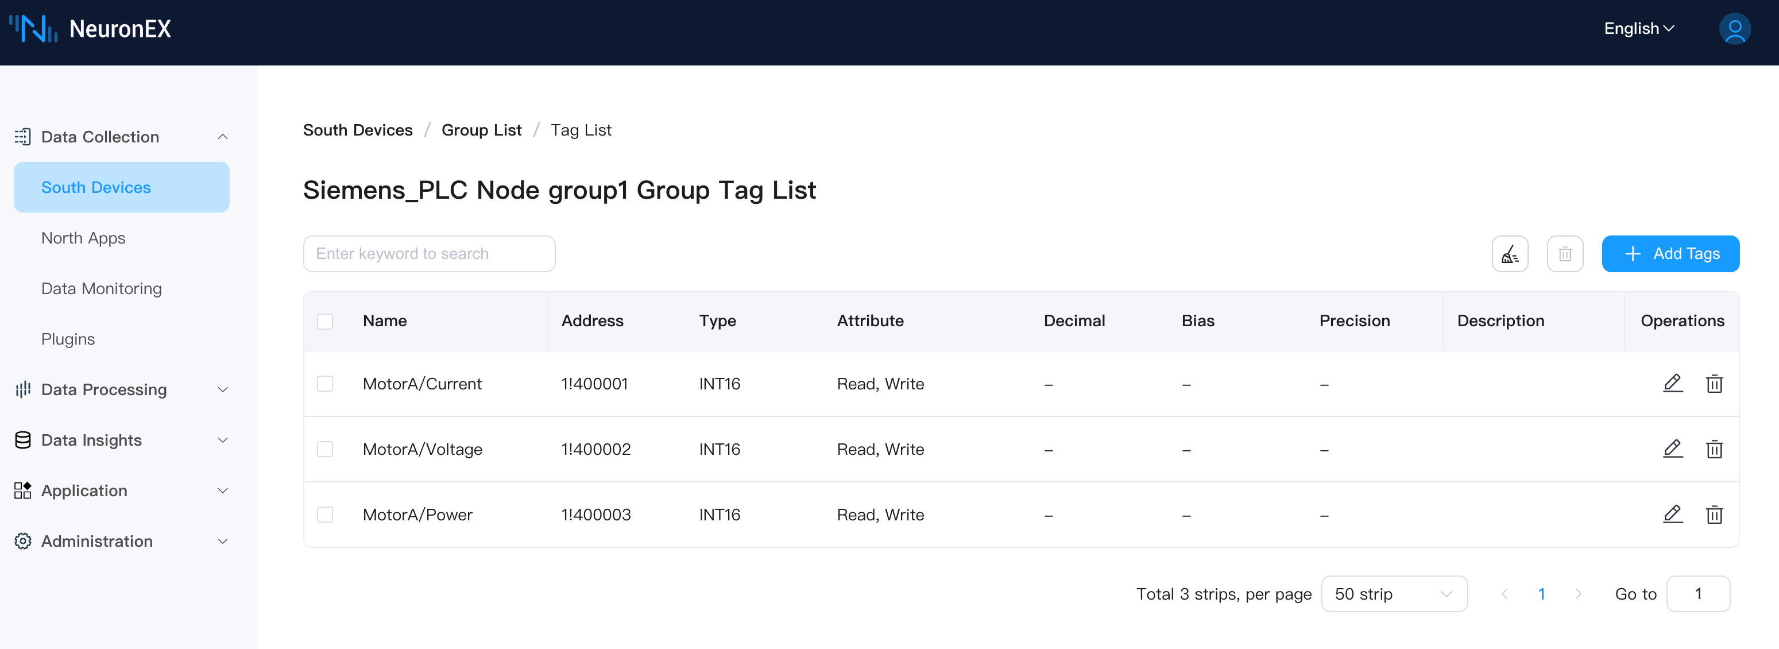Click the clear tags broom icon
Viewport: 1779px width, 649px height.
click(1510, 254)
